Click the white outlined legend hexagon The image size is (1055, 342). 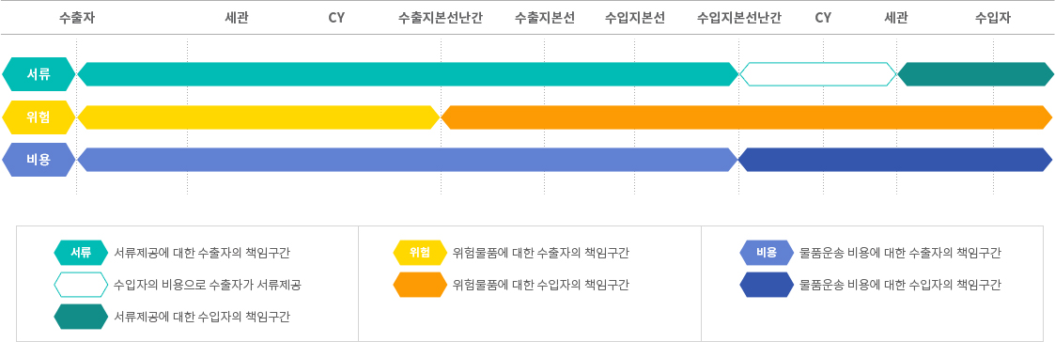click(x=81, y=285)
